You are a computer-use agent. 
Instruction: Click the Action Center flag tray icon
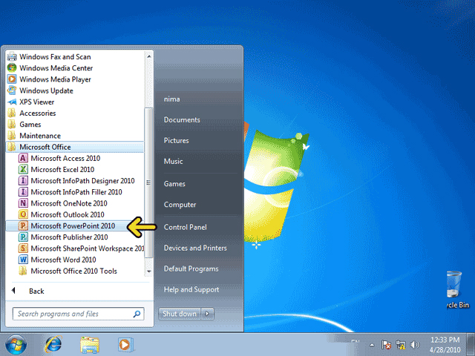(x=386, y=344)
